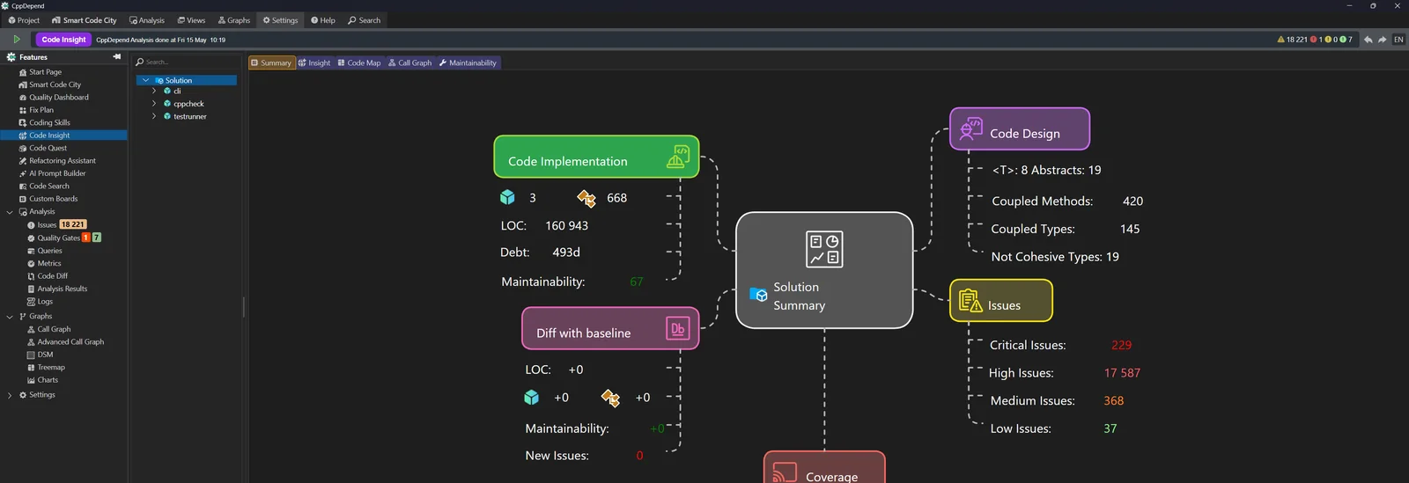Switch to the Call Graph tab
The image size is (1409, 483).
pos(410,62)
